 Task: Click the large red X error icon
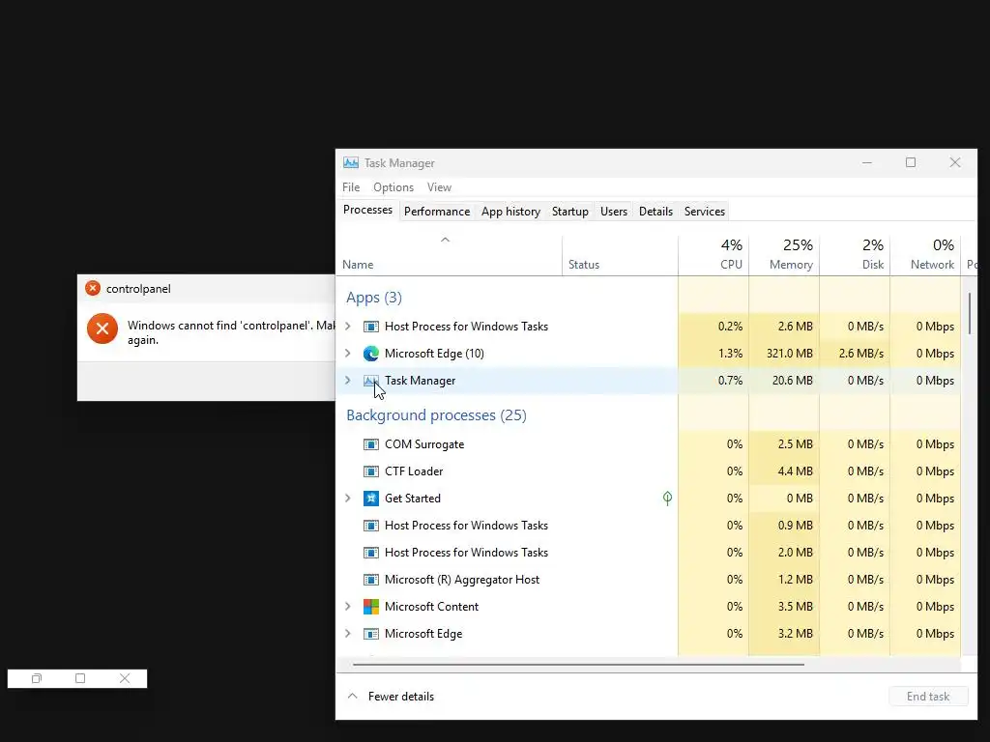point(102,328)
